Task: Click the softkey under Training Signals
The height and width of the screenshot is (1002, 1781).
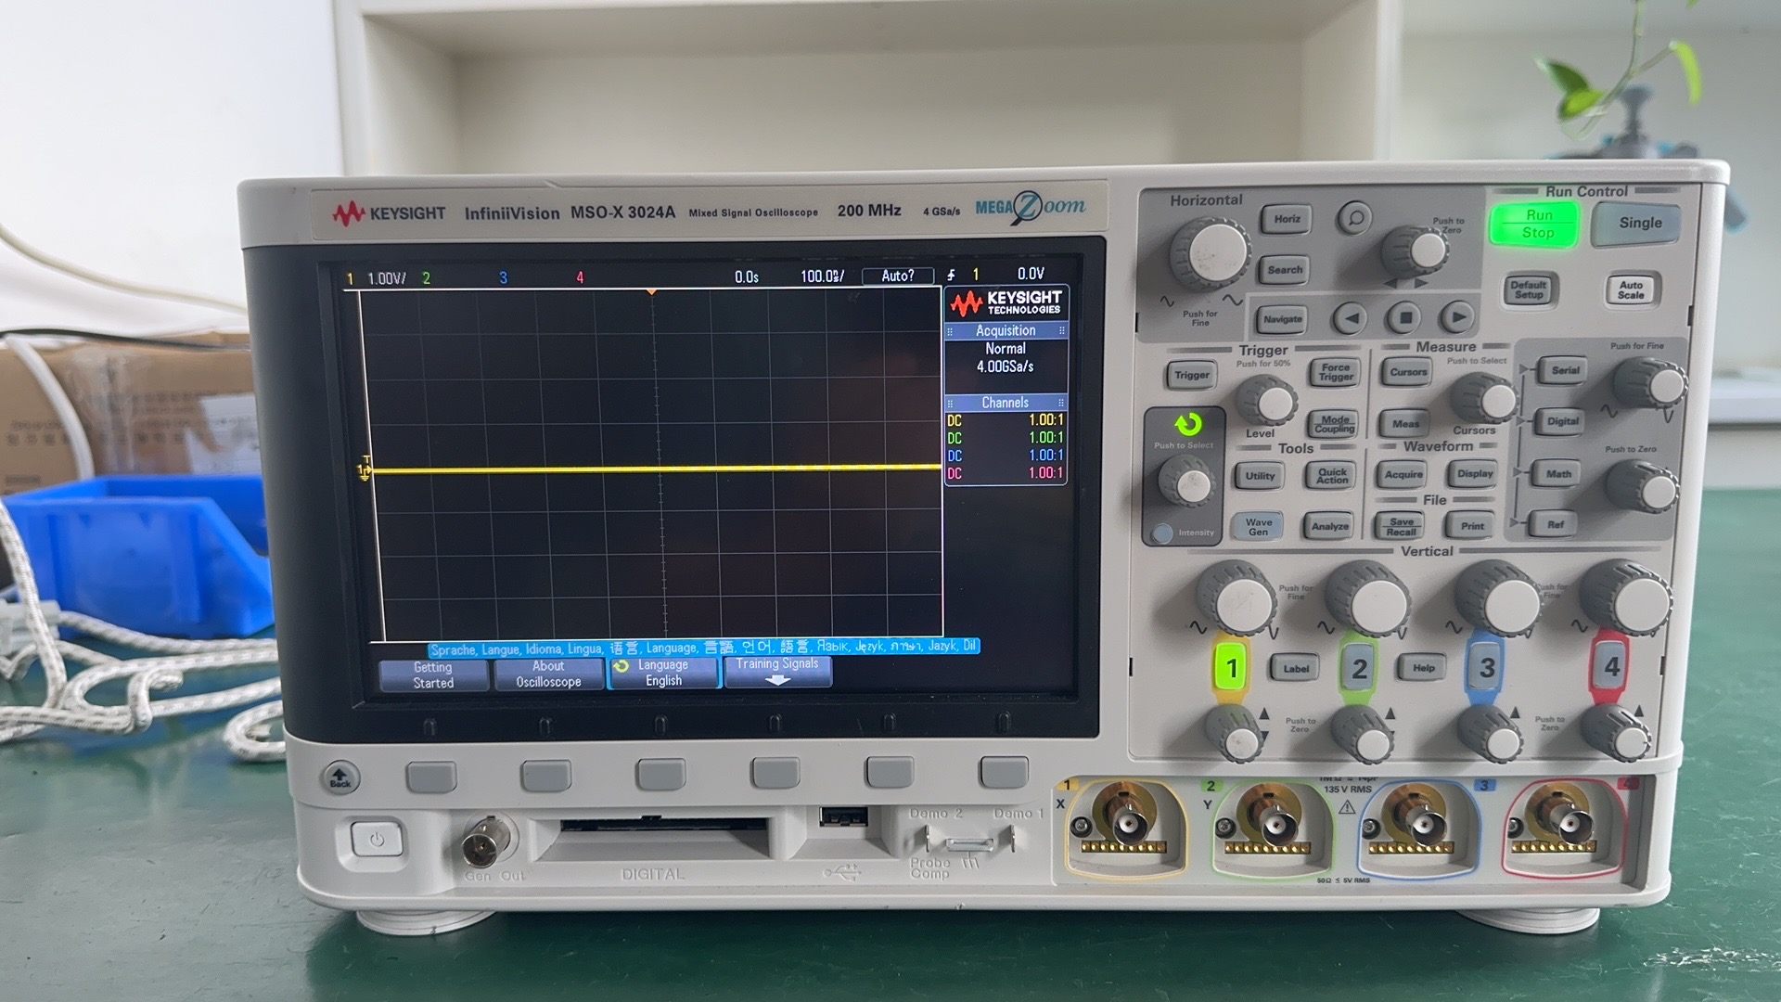Action: click(775, 772)
